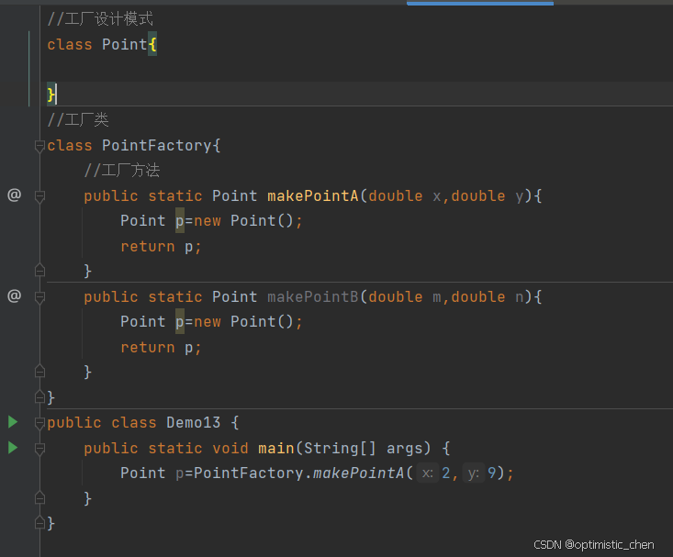Screen dimensions: 673x557
Task: Click the 'String[] args' parameter in main
Action: tap(363, 449)
